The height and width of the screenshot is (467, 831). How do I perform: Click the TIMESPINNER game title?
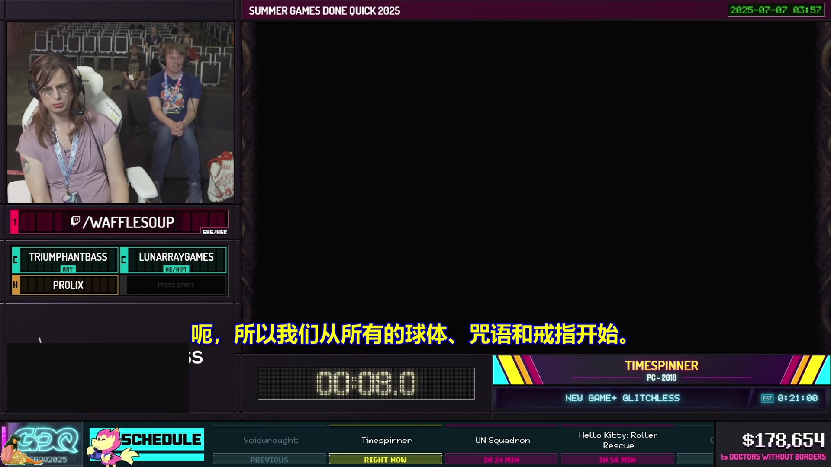[x=661, y=366]
